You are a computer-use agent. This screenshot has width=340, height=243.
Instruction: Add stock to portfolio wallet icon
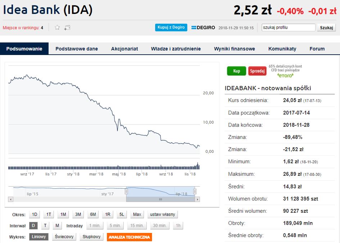coord(67,28)
